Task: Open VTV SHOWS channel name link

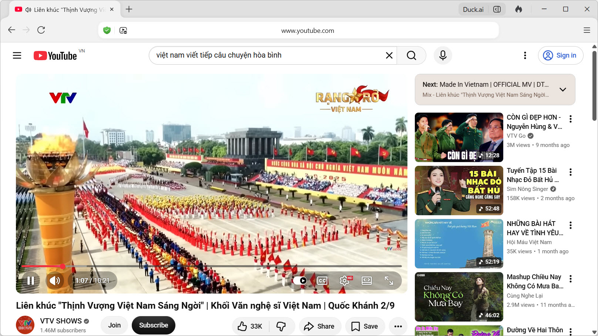Action: coord(61,321)
